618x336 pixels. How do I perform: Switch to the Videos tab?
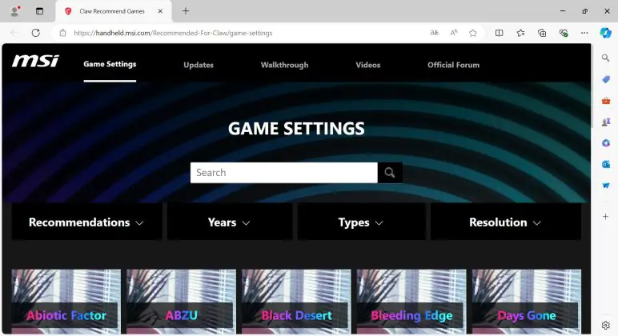tap(368, 65)
